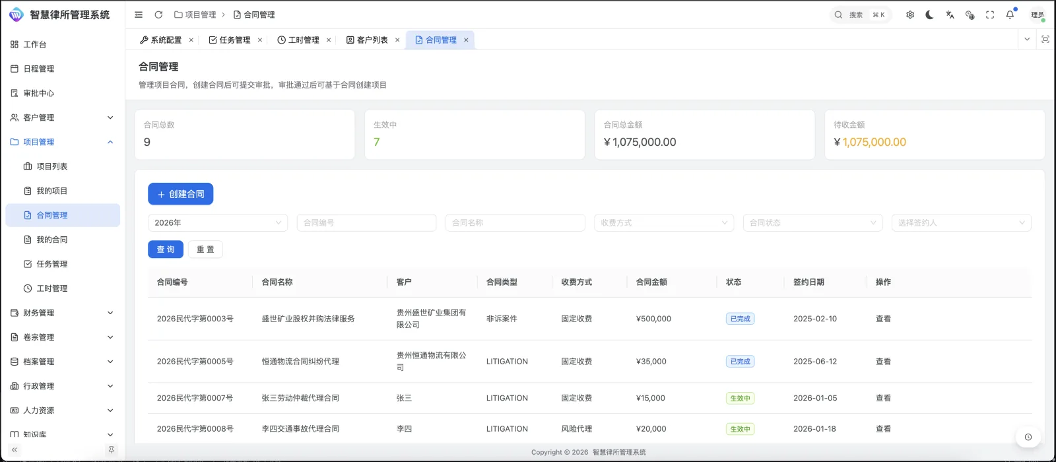View contract 2026民代字第0003号
The width and height of the screenshot is (1056, 462).
(x=883, y=319)
